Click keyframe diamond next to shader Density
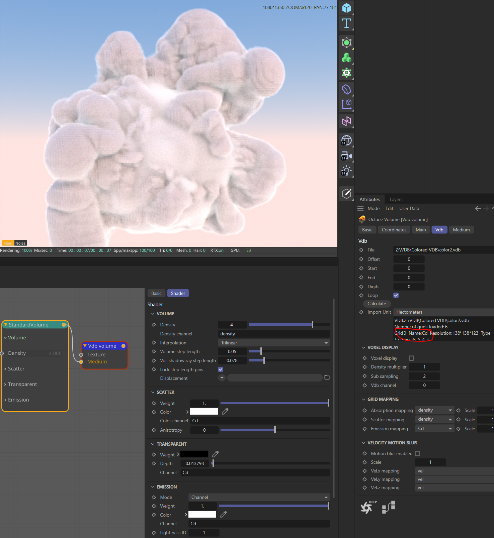Screen dimensions: 494x538 click(154, 325)
